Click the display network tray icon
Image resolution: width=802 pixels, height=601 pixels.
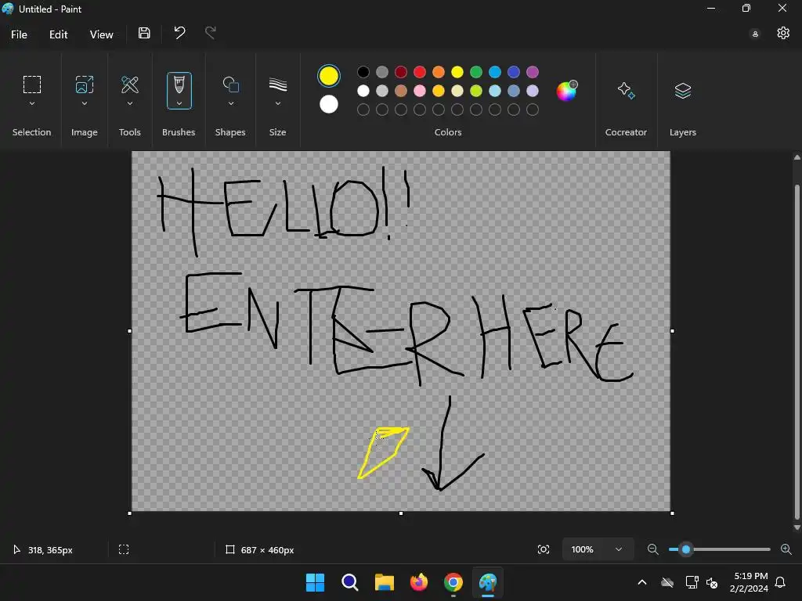[692, 582]
